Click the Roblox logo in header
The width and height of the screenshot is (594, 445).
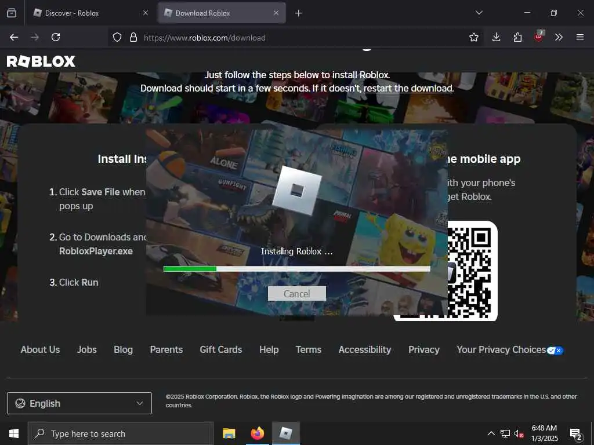[41, 61]
